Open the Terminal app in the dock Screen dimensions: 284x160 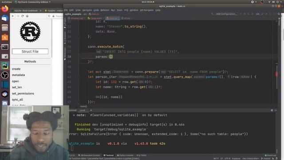5,47
